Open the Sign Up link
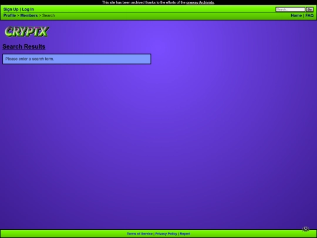The image size is (317, 238). pyautogui.click(x=11, y=9)
